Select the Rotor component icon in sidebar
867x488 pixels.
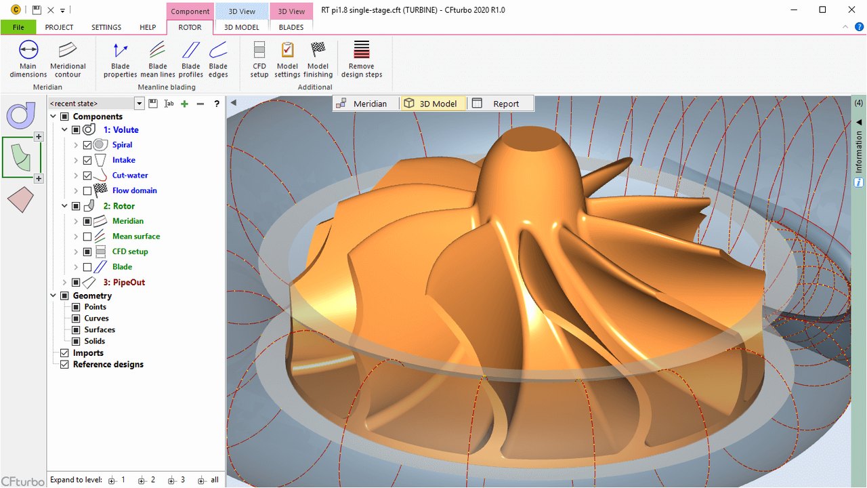click(21, 157)
